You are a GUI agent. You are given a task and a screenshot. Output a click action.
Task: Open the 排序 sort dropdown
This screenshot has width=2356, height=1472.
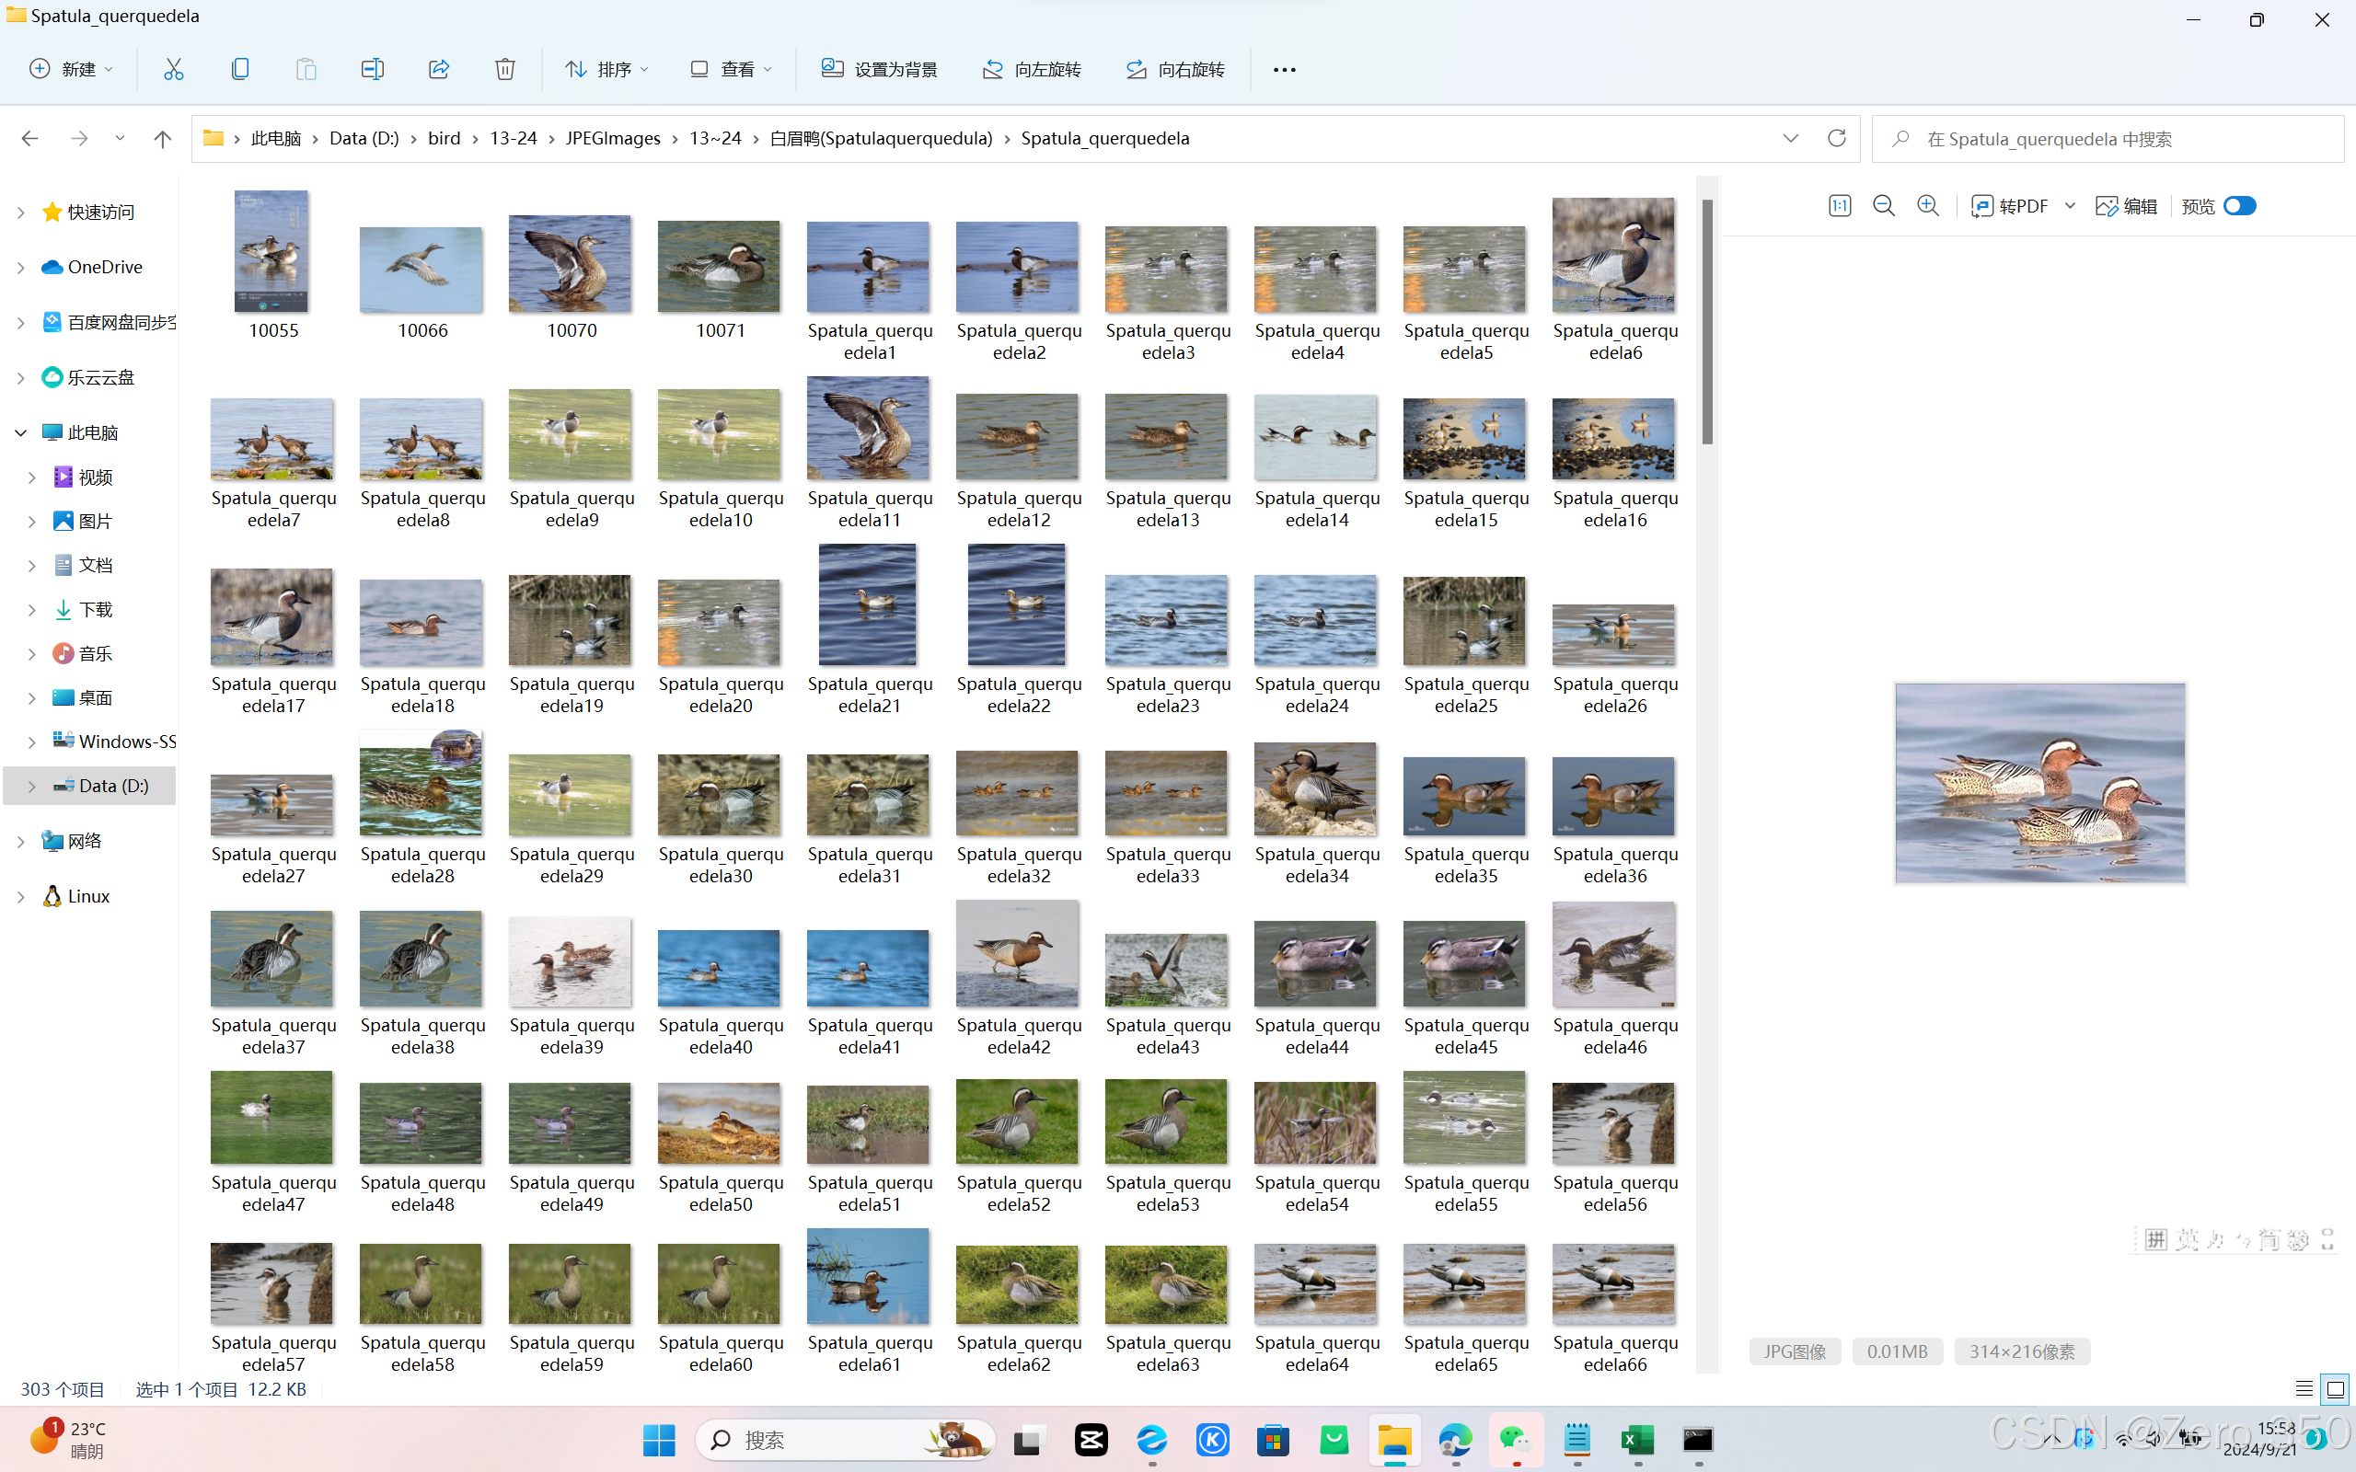point(606,69)
